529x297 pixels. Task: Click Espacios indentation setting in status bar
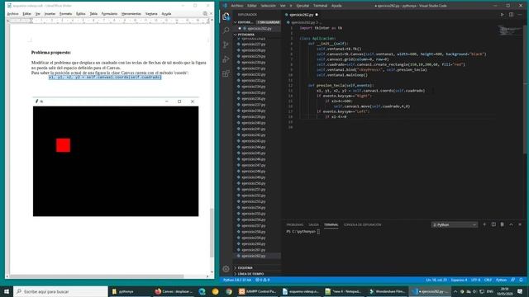coord(460,280)
